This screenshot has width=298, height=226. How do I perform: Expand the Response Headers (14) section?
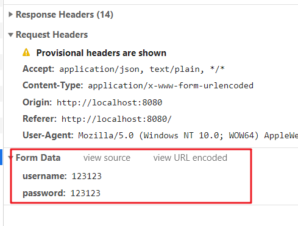click(x=10, y=15)
